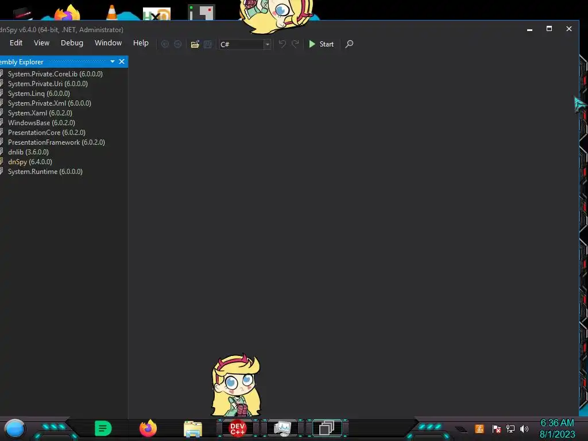Click the Redo arrow icon
Screen dimensions: 588x441
(x=296, y=44)
